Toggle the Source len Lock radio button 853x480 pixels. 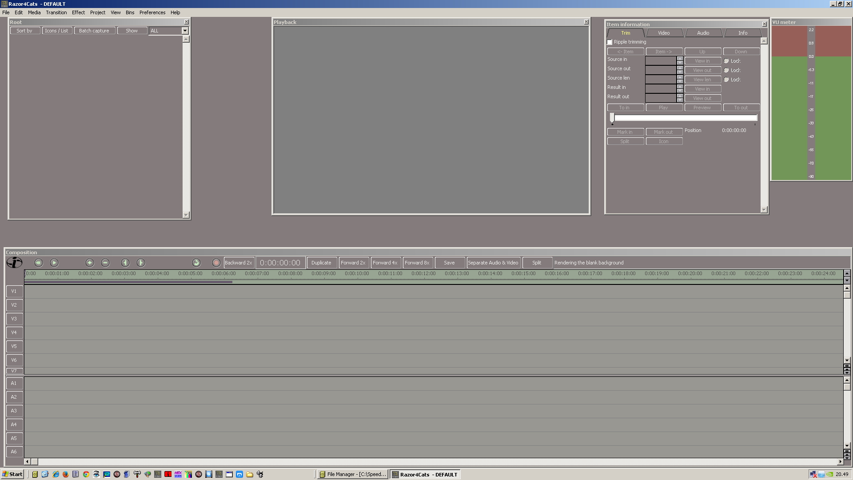726,80
